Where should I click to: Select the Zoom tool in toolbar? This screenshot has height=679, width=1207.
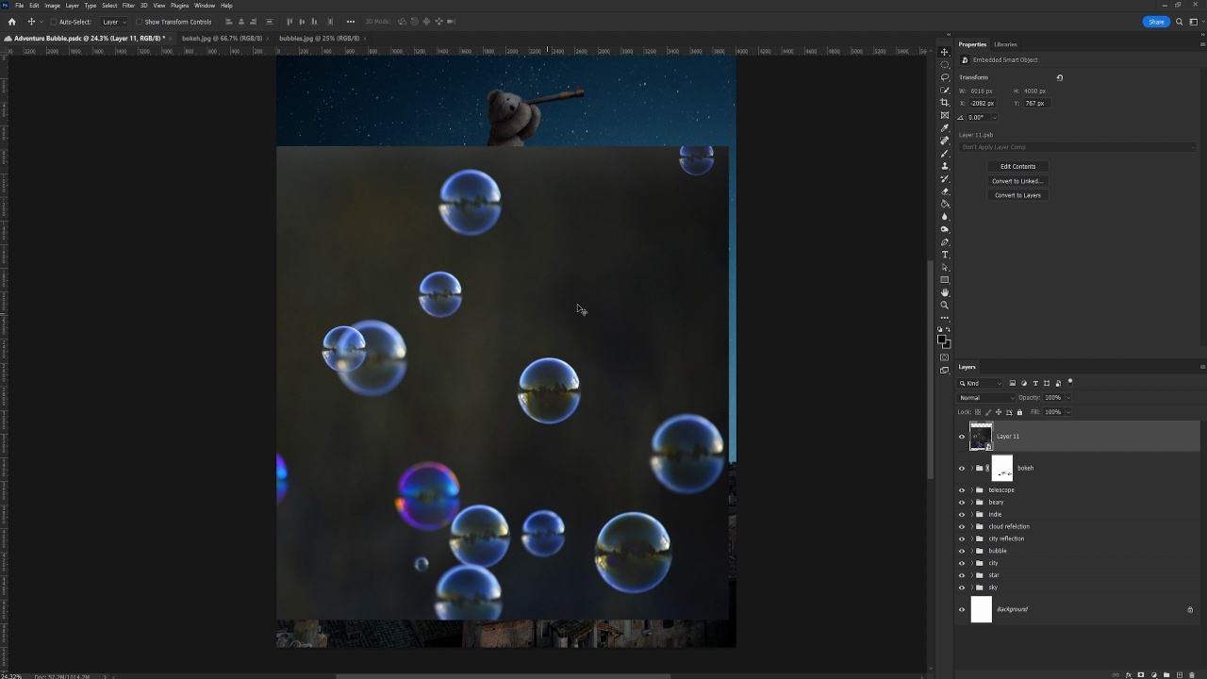[945, 306]
